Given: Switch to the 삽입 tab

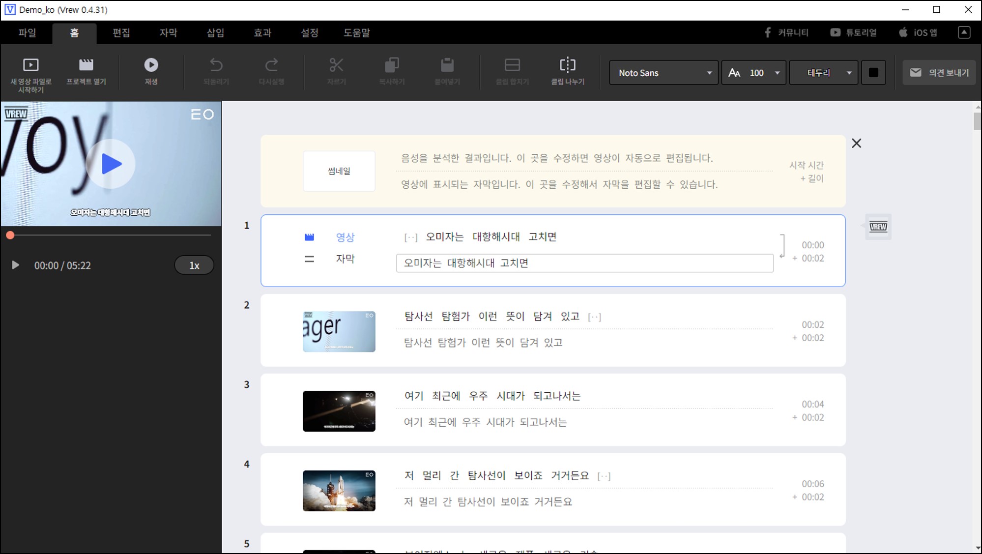Looking at the screenshot, I should pyautogui.click(x=215, y=32).
